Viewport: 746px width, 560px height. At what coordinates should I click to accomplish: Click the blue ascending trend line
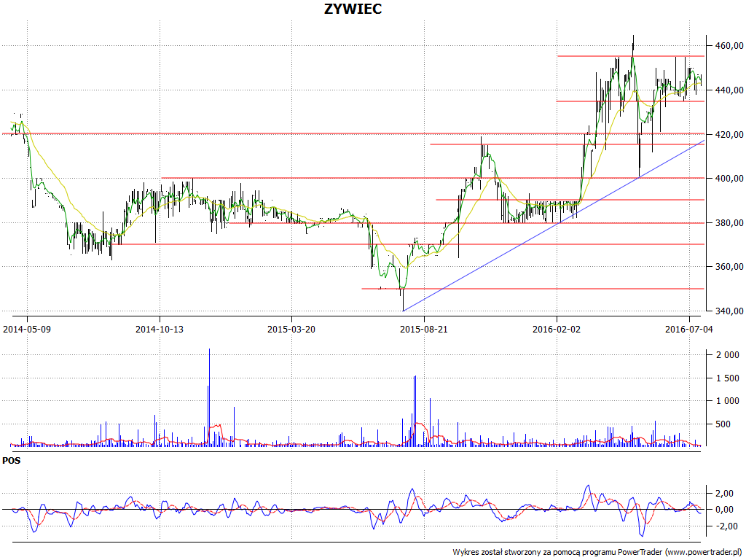click(x=554, y=226)
